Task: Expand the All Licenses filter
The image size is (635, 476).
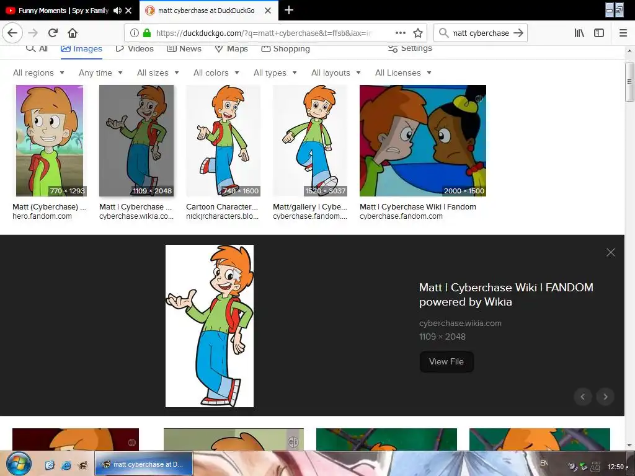Action: click(x=403, y=73)
